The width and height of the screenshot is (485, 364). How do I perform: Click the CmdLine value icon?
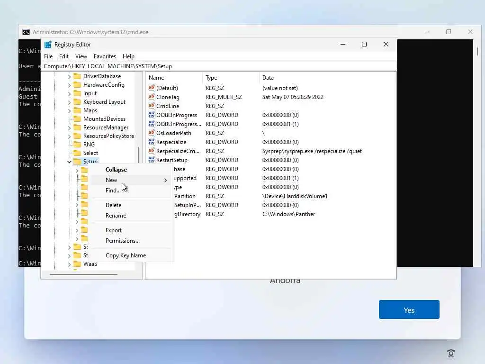pos(151,106)
